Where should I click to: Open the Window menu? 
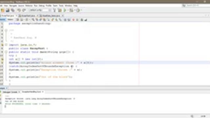click(x=68, y=6)
